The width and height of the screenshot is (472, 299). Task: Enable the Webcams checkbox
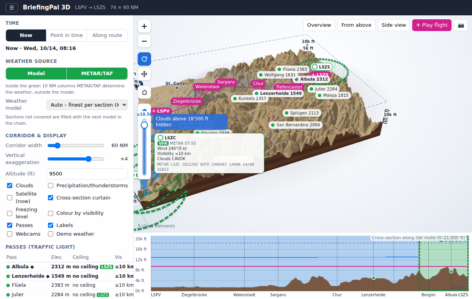[x=9, y=234]
